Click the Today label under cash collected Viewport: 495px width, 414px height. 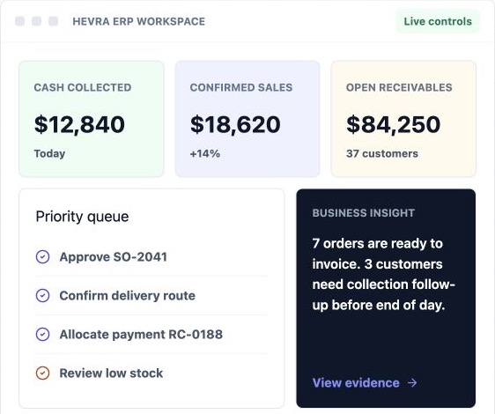pos(49,154)
